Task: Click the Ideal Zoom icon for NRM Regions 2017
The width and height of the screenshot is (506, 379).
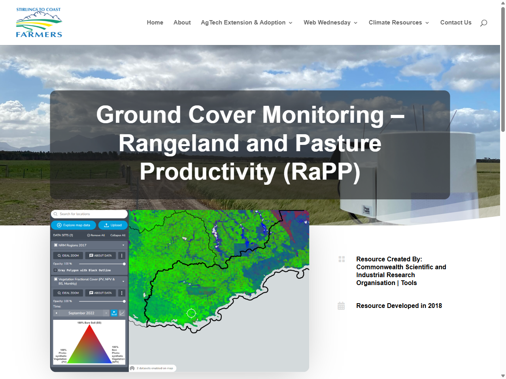Action: [x=68, y=255]
